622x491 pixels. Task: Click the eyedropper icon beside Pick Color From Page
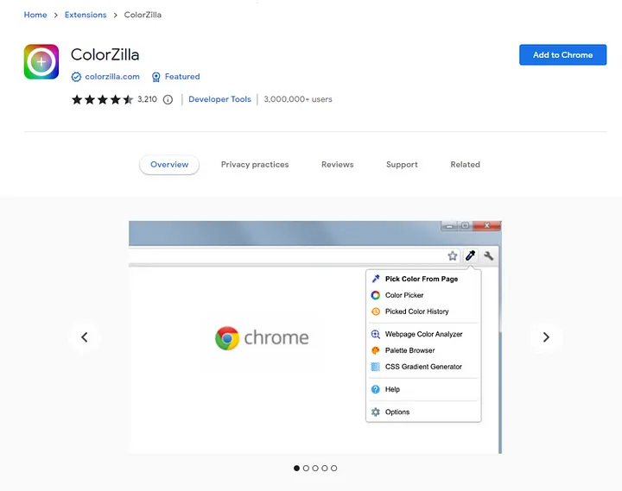375,279
